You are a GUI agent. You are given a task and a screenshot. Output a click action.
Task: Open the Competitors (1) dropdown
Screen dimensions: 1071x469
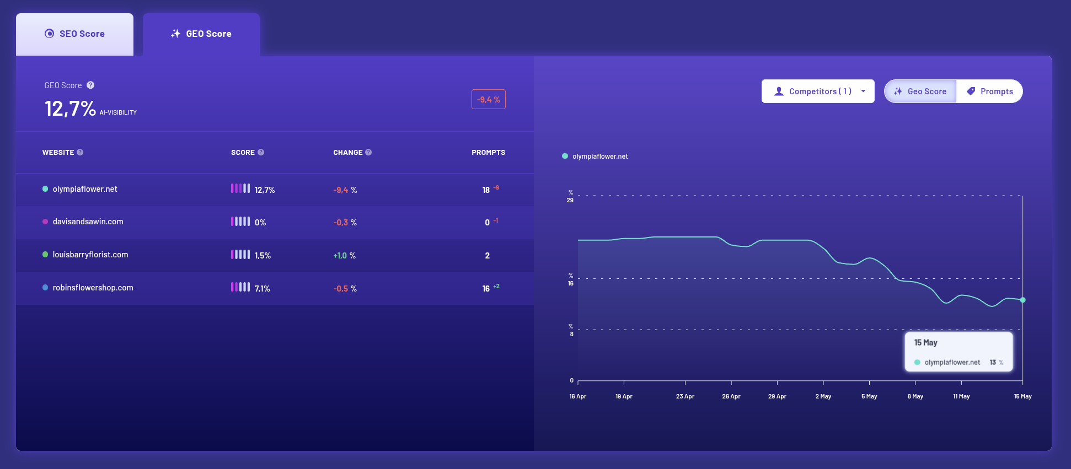pyautogui.click(x=818, y=91)
